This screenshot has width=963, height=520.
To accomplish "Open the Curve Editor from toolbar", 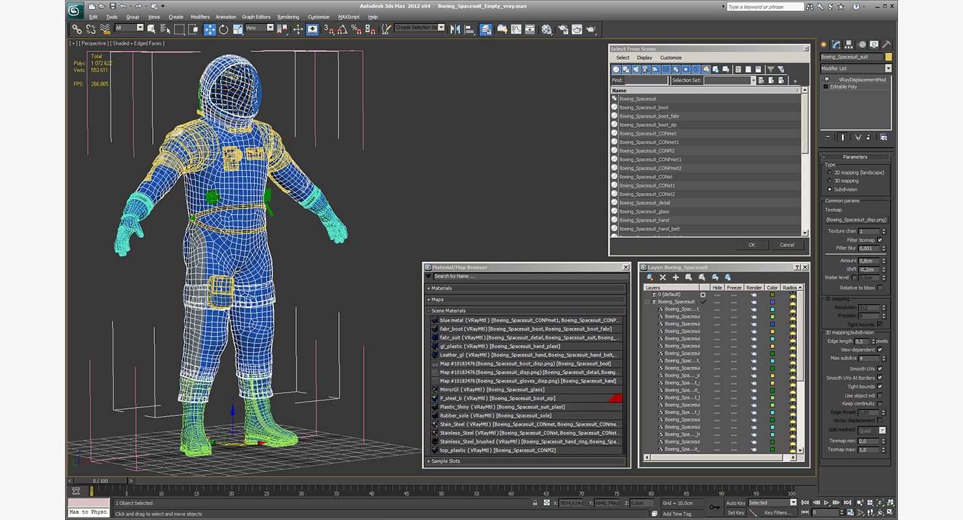I will pyautogui.click(x=516, y=29).
